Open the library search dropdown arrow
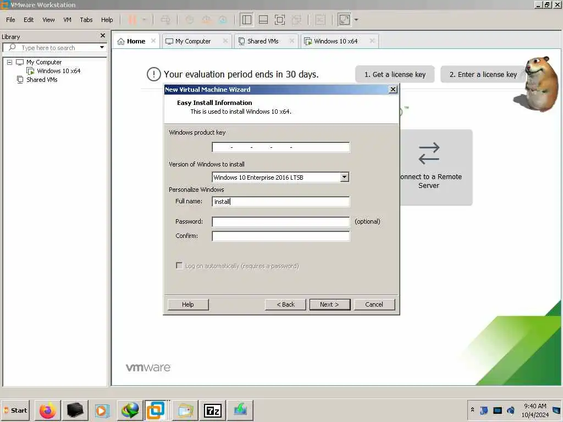The image size is (563, 422). pos(102,47)
